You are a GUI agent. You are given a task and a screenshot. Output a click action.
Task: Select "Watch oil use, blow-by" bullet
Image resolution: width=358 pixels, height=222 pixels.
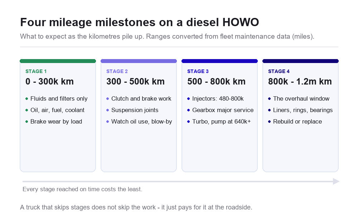[x=139, y=121]
